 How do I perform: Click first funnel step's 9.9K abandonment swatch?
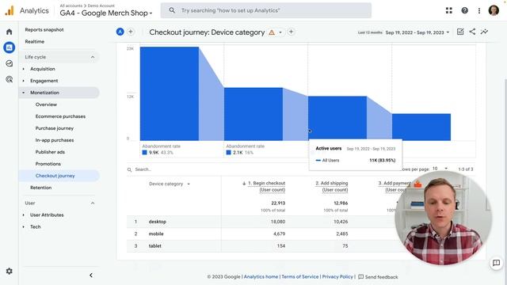tap(144, 153)
